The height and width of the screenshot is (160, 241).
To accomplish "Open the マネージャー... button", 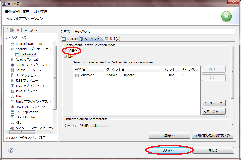I will pos(214,111).
